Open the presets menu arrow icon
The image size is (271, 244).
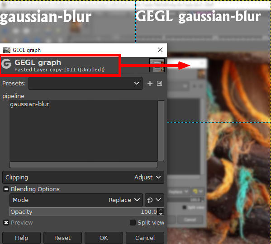(x=160, y=84)
